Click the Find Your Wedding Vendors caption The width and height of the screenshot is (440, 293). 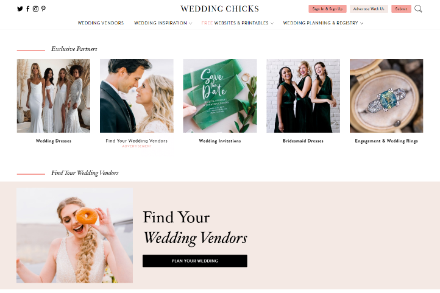137,141
